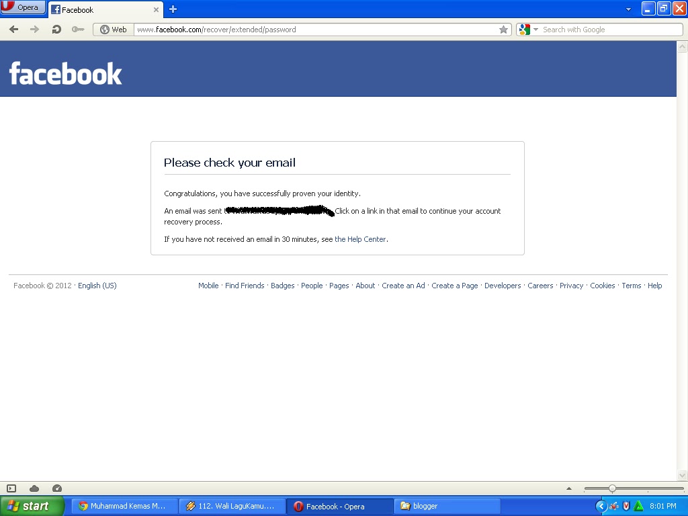Expand hidden system tray icons
This screenshot has height=516, width=688.
[601, 507]
